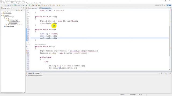
Task: Select Socket Lessons in Package Explorer
Action: (x=8, y=14)
